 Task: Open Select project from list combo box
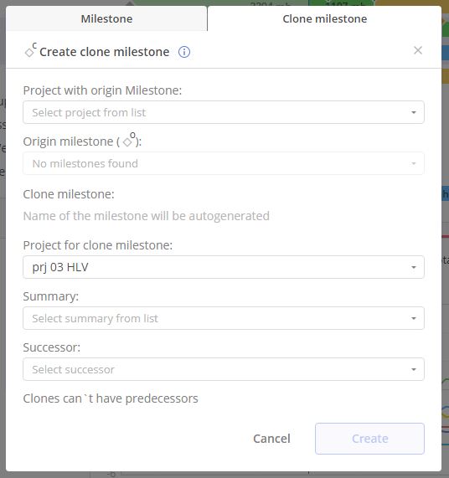[224, 112]
